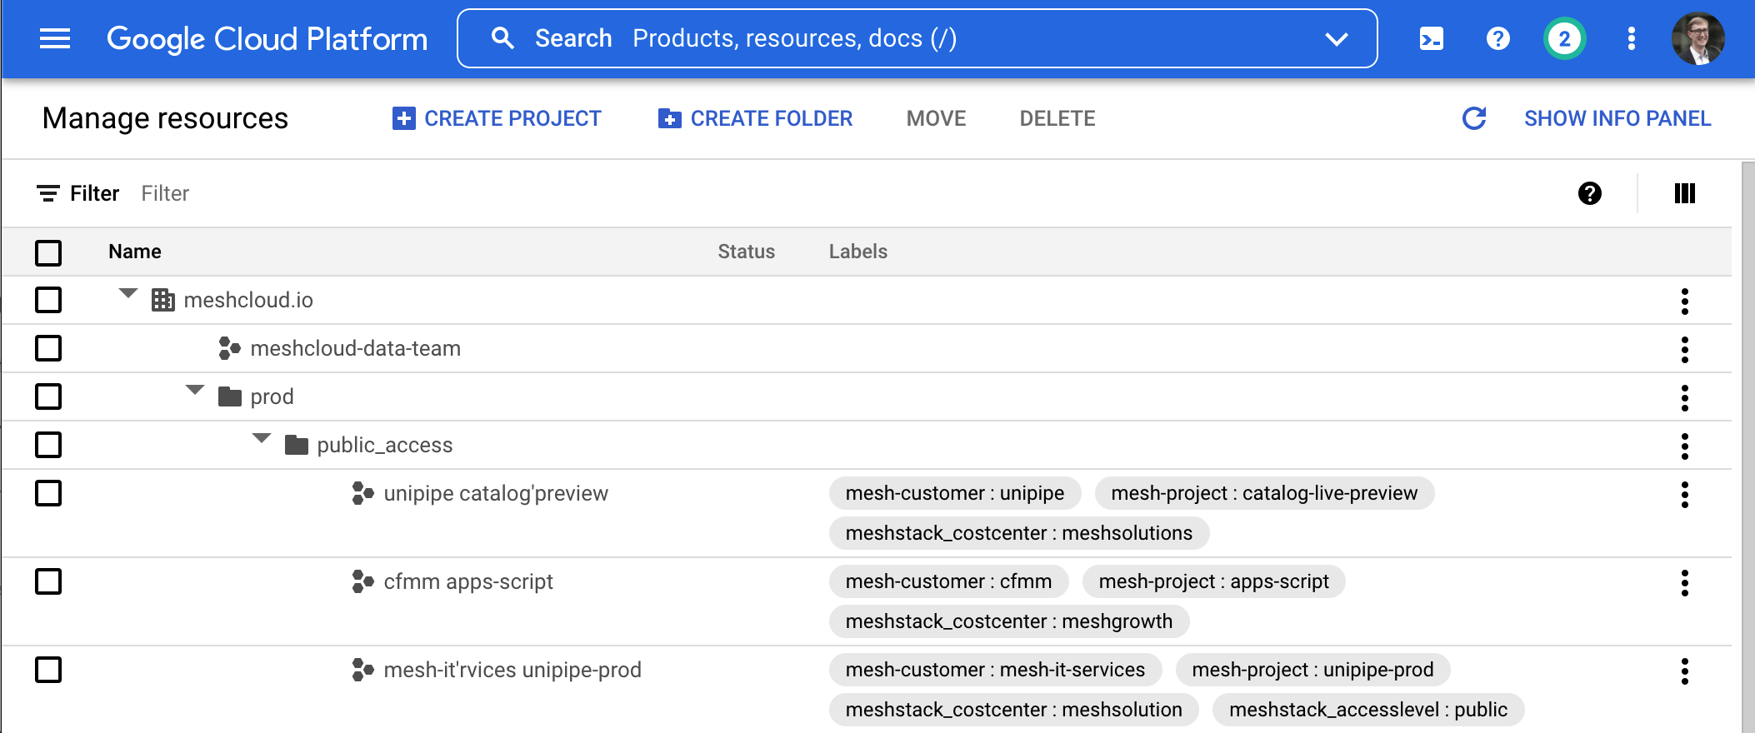Collapse the prod folder

click(x=195, y=390)
